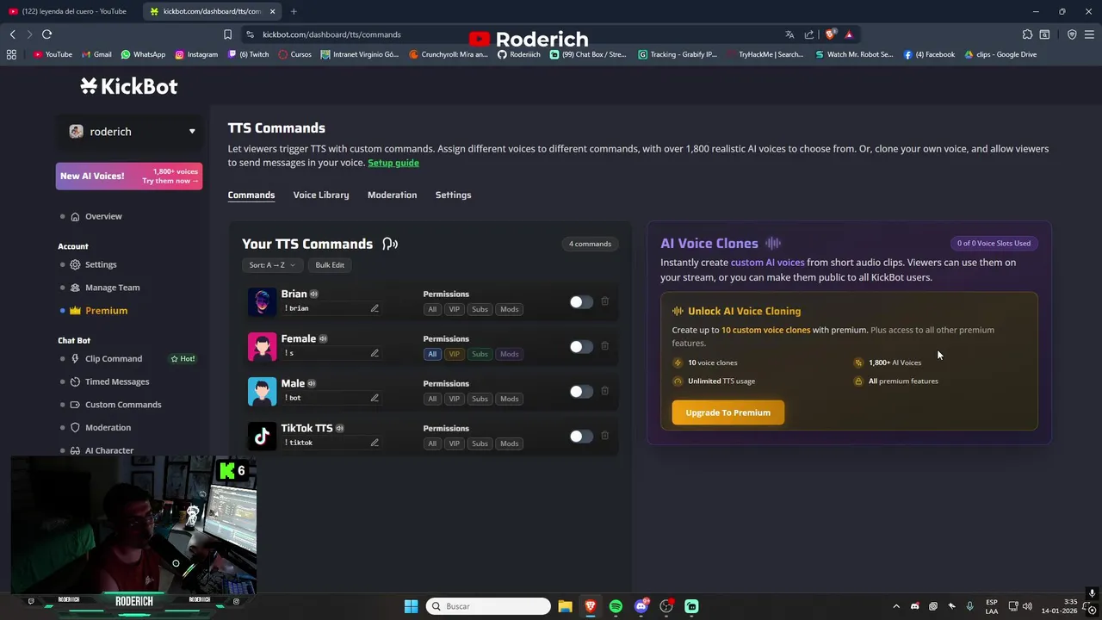Click the Brian voice avatar
Screen dimensions: 1102x620
click(x=262, y=301)
